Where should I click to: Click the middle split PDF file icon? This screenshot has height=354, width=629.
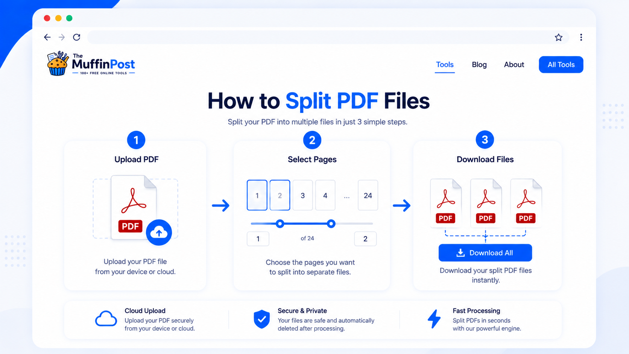(x=486, y=203)
